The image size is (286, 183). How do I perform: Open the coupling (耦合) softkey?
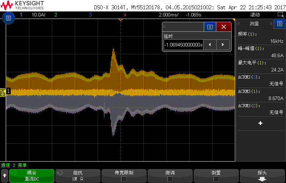coord(32,176)
